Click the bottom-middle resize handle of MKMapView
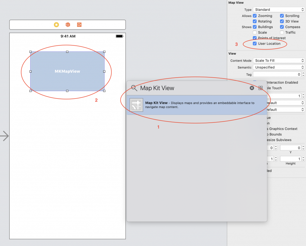This screenshot has height=246, width=306. (x=67, y=91)
